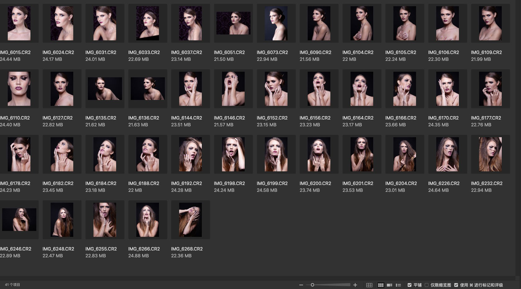Click the filename label IMG_6192.CR2
The height and width of the screenshot is (289, 521).
[x=186, y=183]
